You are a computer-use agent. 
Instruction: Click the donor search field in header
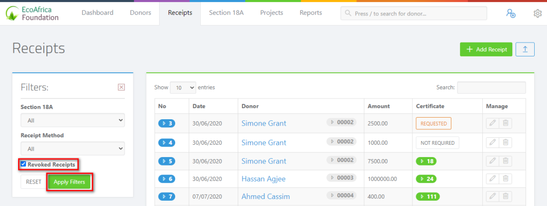click(414, 13)
